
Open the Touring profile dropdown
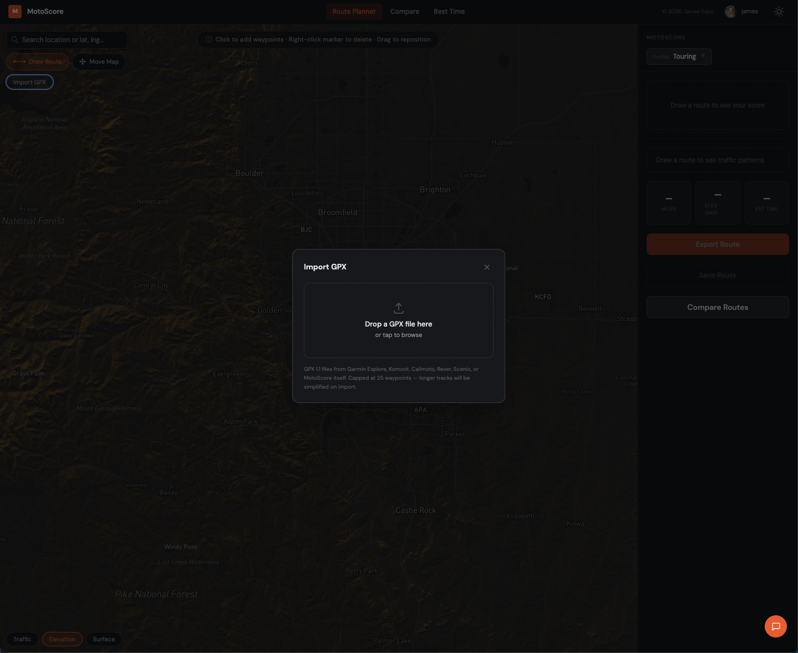(679, 56)
